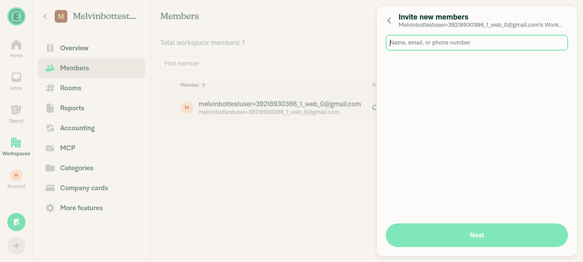Click Total workspace members: 1 text
This screenshot has height=262, width=583.
(203, 43)
